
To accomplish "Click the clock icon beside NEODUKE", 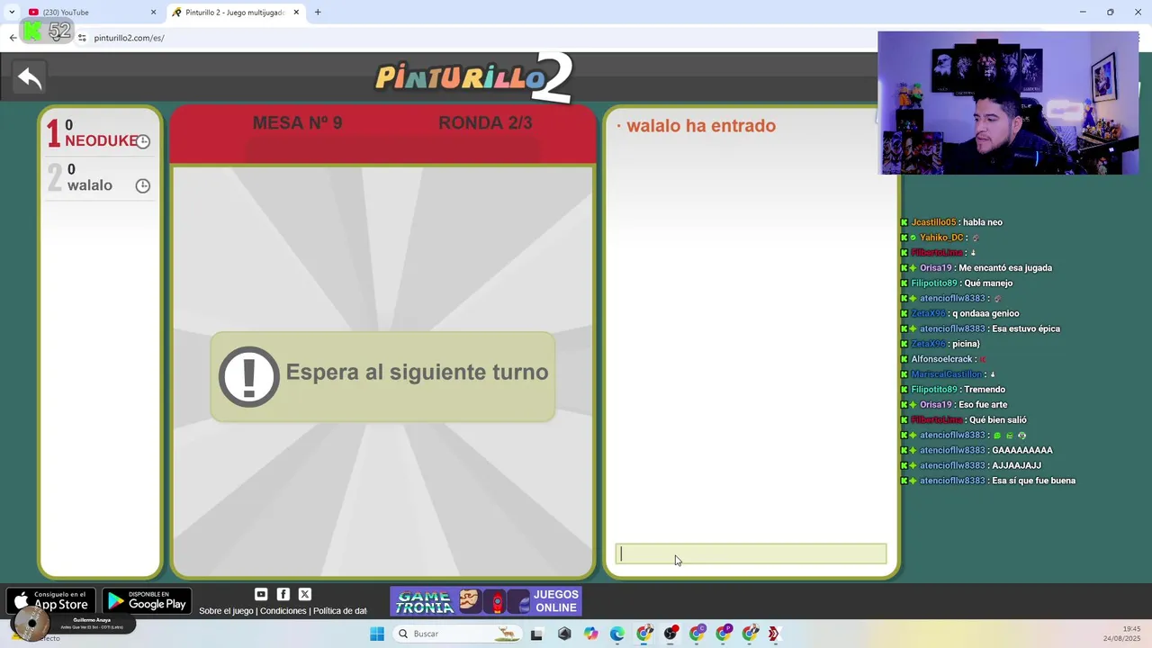I will 142,141.
